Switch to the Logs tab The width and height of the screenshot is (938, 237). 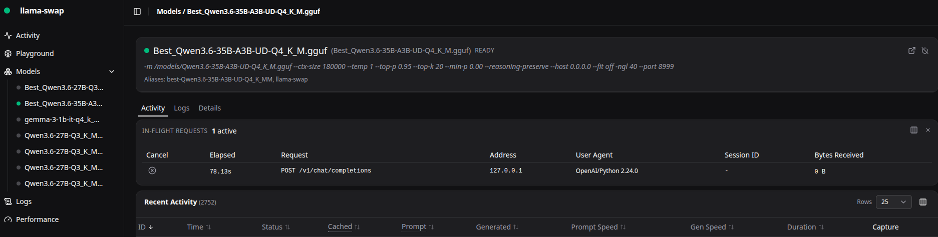181,108
